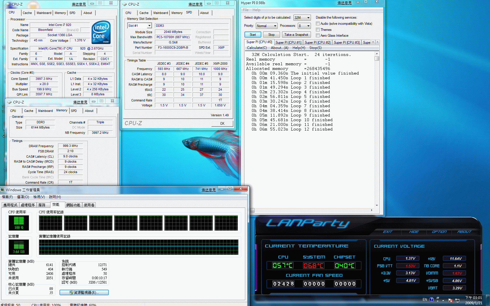Viewport: 490px width, 306px height.
Task: Open the Priority Normal dropdown
Action: [266, 26]
